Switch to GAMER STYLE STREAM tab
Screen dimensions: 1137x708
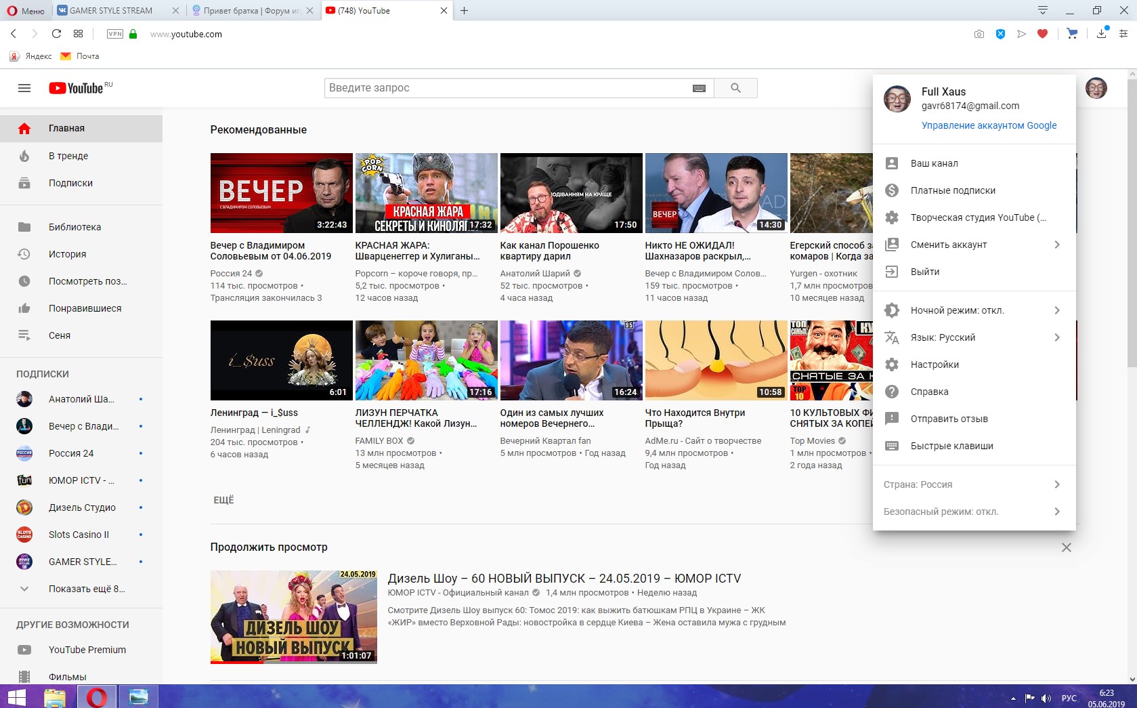point(112,11)
